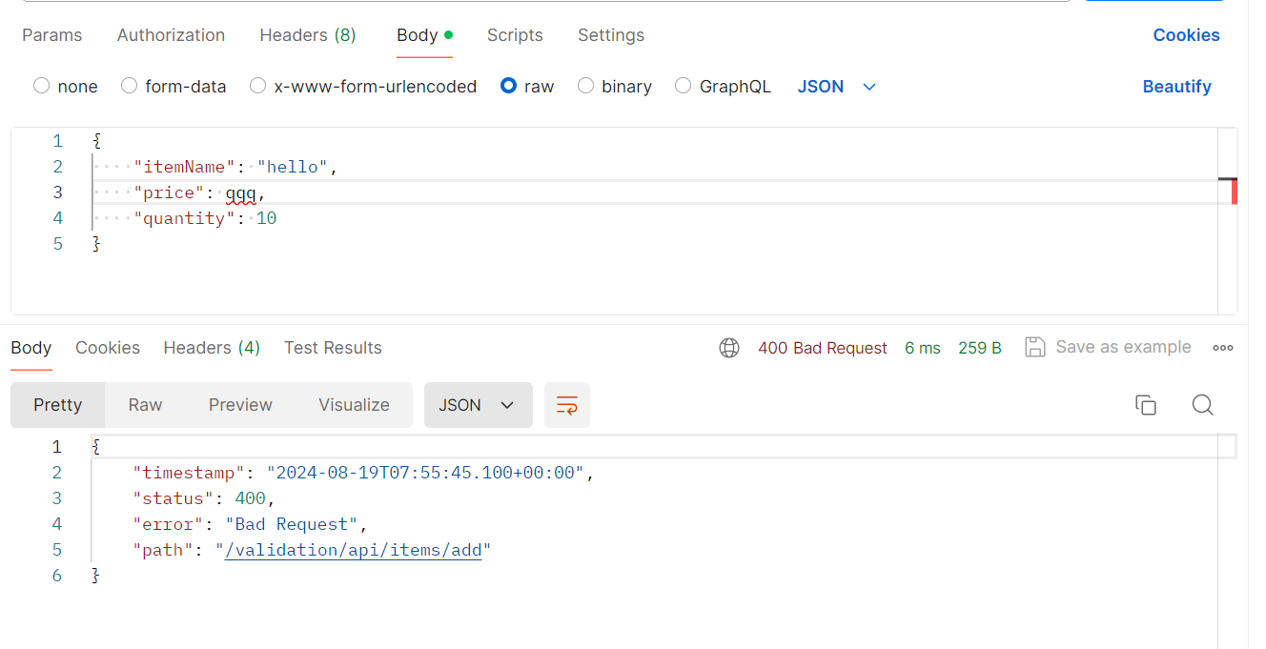Click the invalid qqq price value
This screenshot has width=1266, height=649.
click(241, 193)
